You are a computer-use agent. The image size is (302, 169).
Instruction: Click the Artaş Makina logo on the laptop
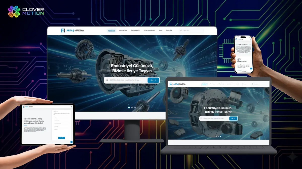(177, 84)
